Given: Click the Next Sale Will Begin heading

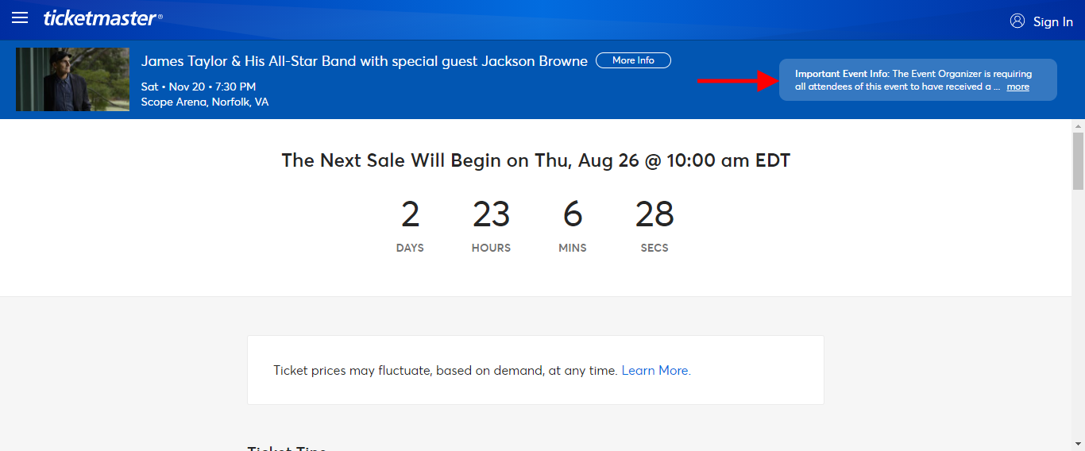Looking at the screenshot, I should tap(536, 160).
